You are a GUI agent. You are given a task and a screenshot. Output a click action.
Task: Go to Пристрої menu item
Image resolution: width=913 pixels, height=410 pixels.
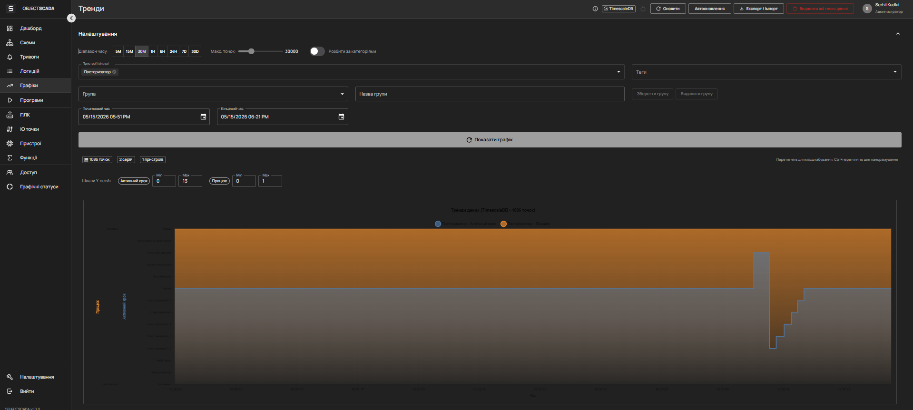[x=36, y=144]
